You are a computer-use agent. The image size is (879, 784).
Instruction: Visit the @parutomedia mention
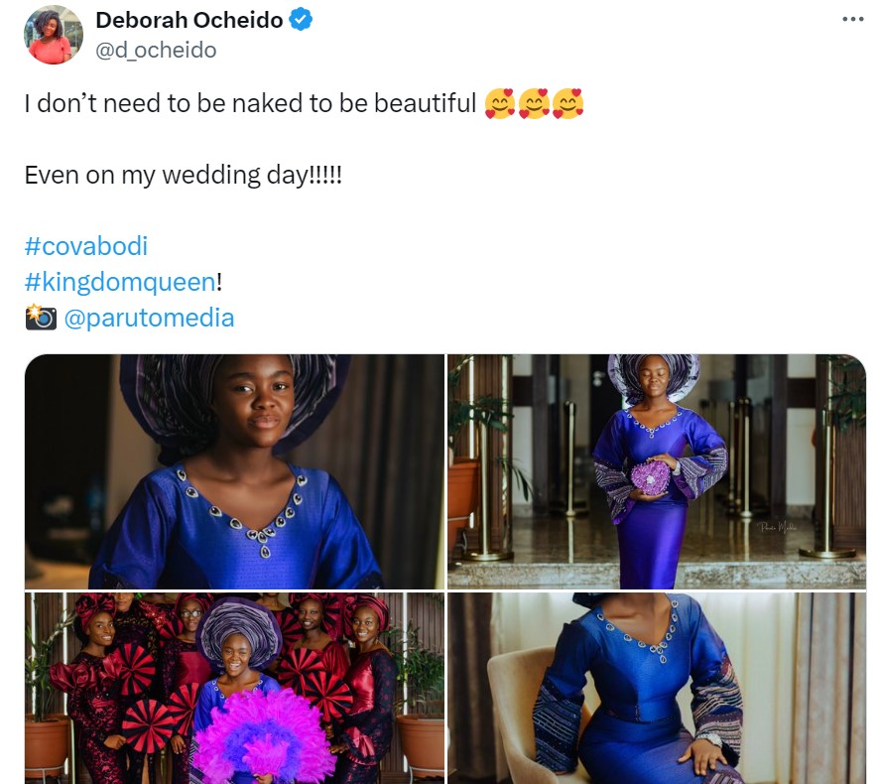click(149, 318)
